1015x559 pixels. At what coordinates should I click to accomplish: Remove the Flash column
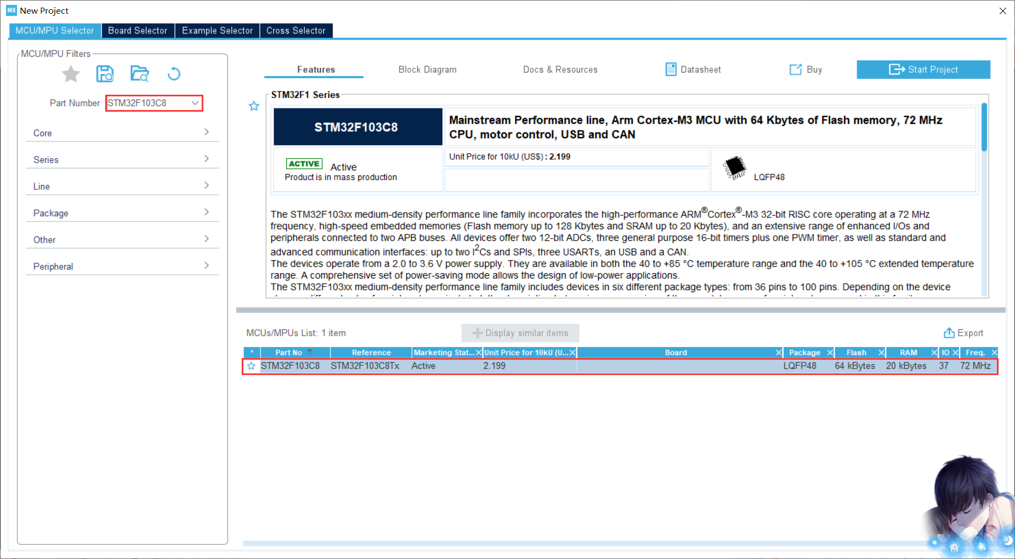pyautogui.click(x=881, y=353)
